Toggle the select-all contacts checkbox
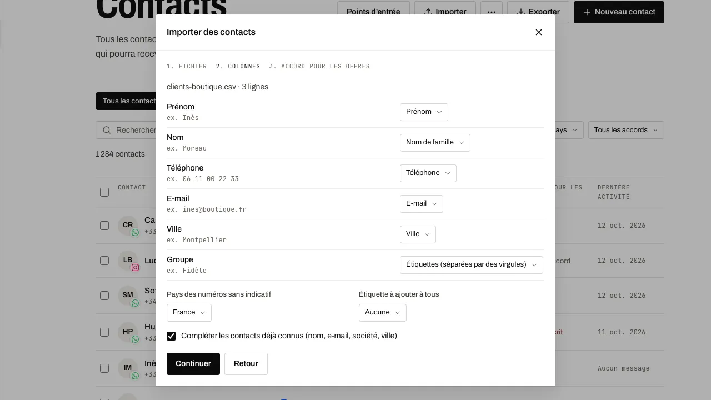 [x=104, y=192]
